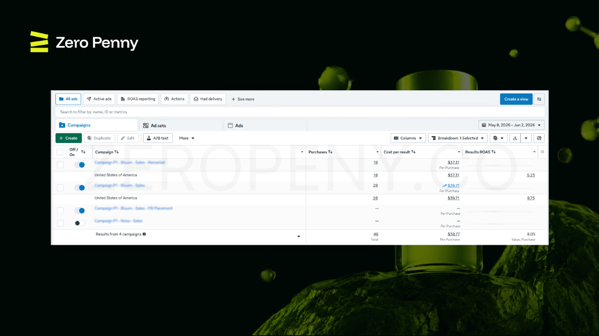The width and height of the screenshot is (599, 336).
Task: Check the box for the 28-purchases campaign row
Action: pos(60,188)
